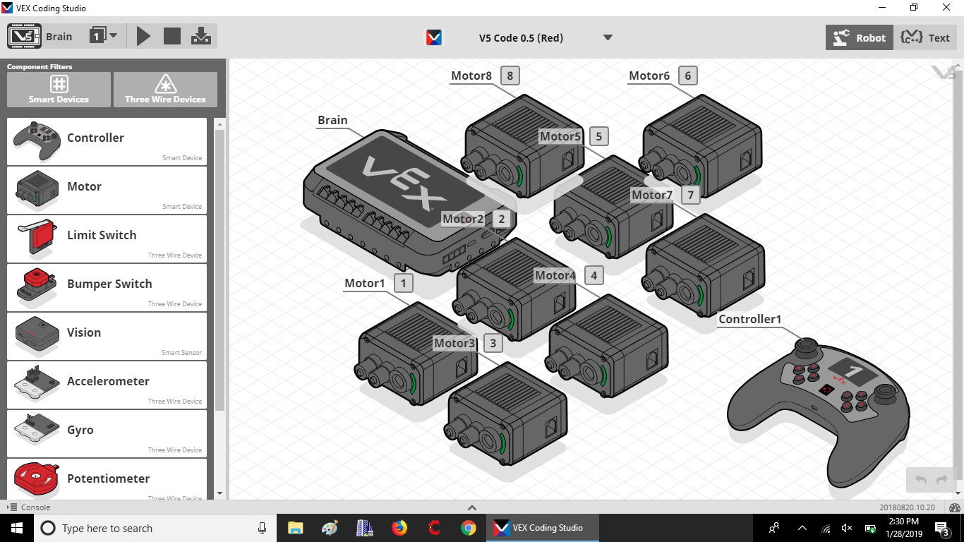Click port number 5 box for Motor5

[x=598, y=137]
